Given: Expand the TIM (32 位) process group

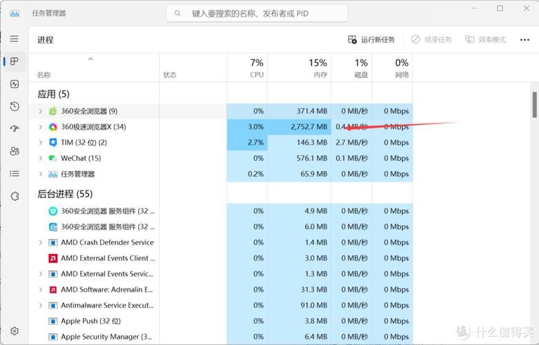Looking at the screenshot, I should pos(41,143).
